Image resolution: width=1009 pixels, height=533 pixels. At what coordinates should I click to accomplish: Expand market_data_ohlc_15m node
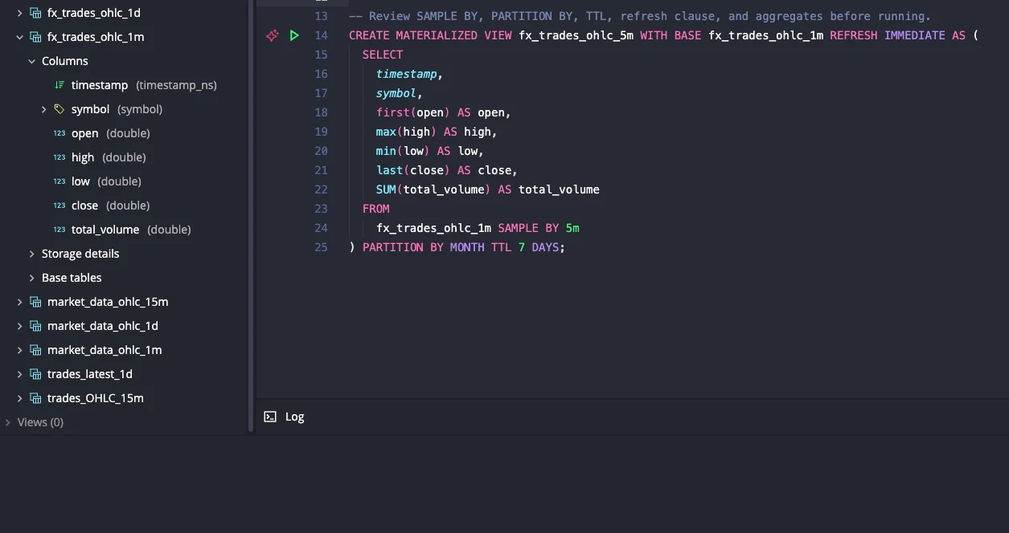20,302
